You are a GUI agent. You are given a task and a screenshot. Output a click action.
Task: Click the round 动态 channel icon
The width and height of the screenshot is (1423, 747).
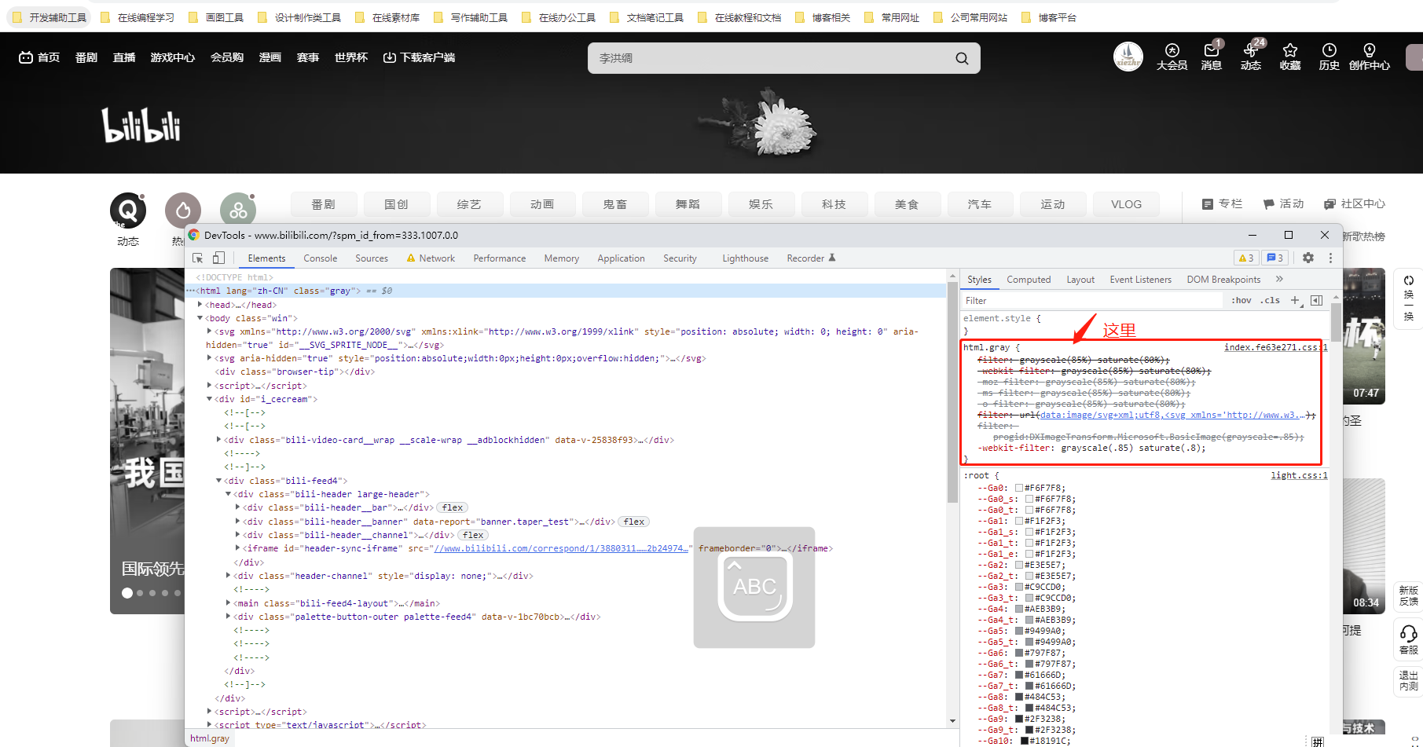(x=128, y=211)
